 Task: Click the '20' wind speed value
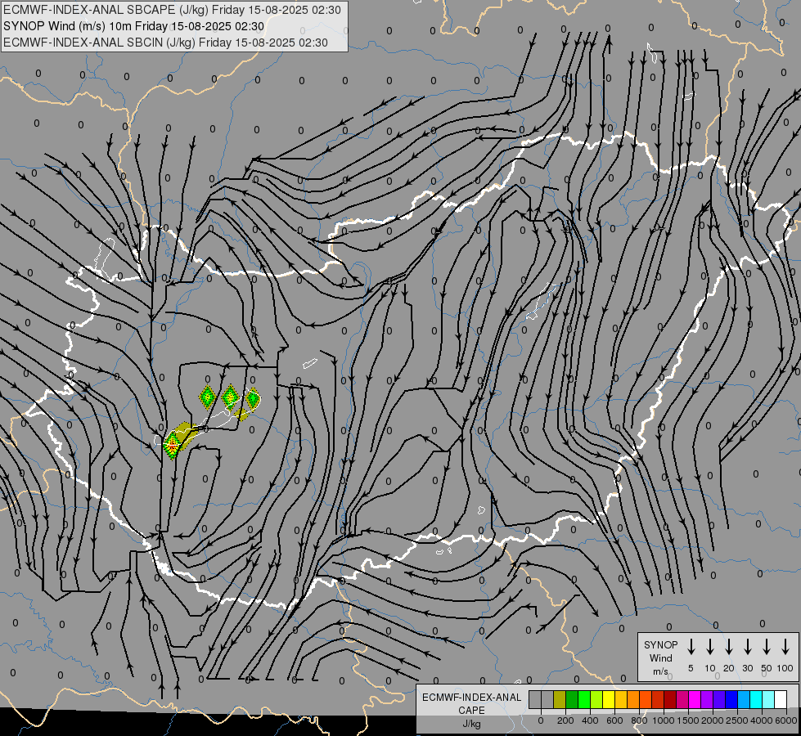(729, 668)
